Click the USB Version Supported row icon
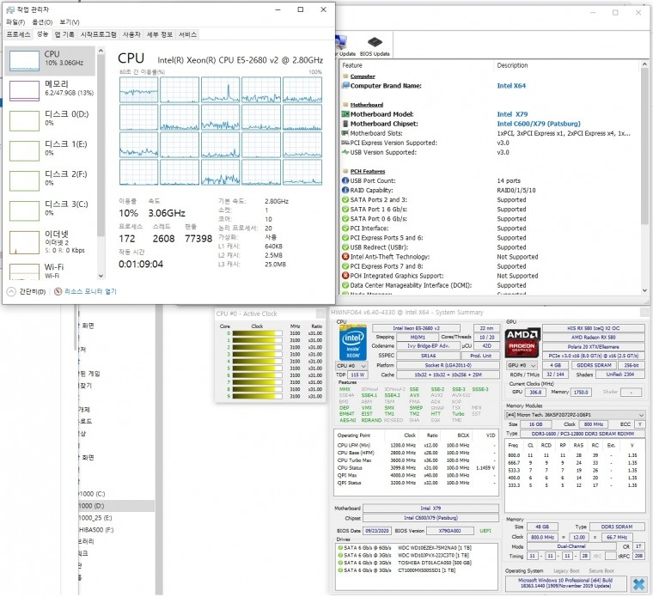Screen dimensions: 653x597 click(x=345, y=152)
